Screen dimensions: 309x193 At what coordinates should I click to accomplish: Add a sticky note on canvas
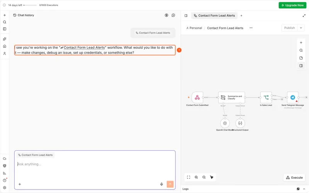[301, 58]
